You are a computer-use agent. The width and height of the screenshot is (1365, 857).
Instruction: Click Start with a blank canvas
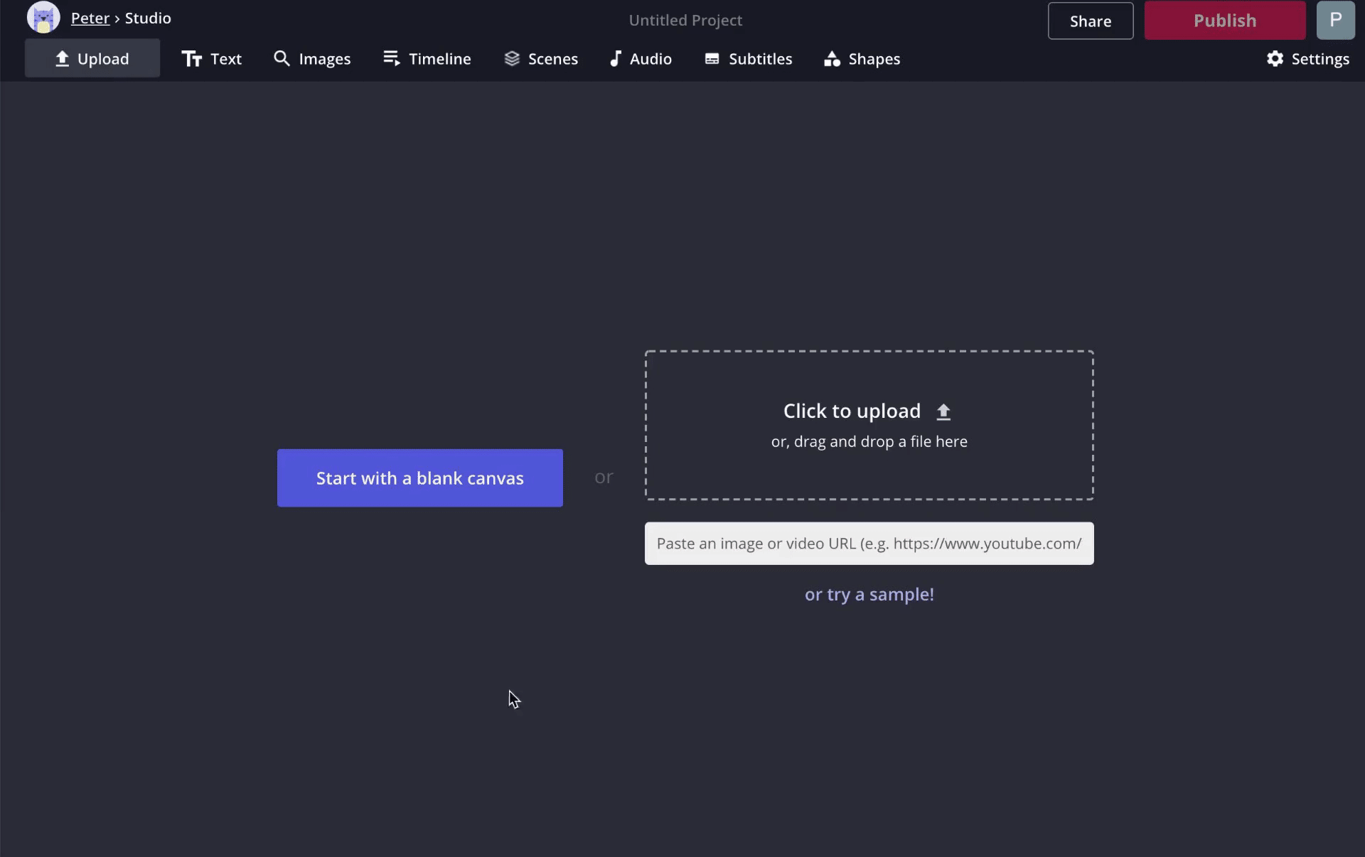pos(419,478)
